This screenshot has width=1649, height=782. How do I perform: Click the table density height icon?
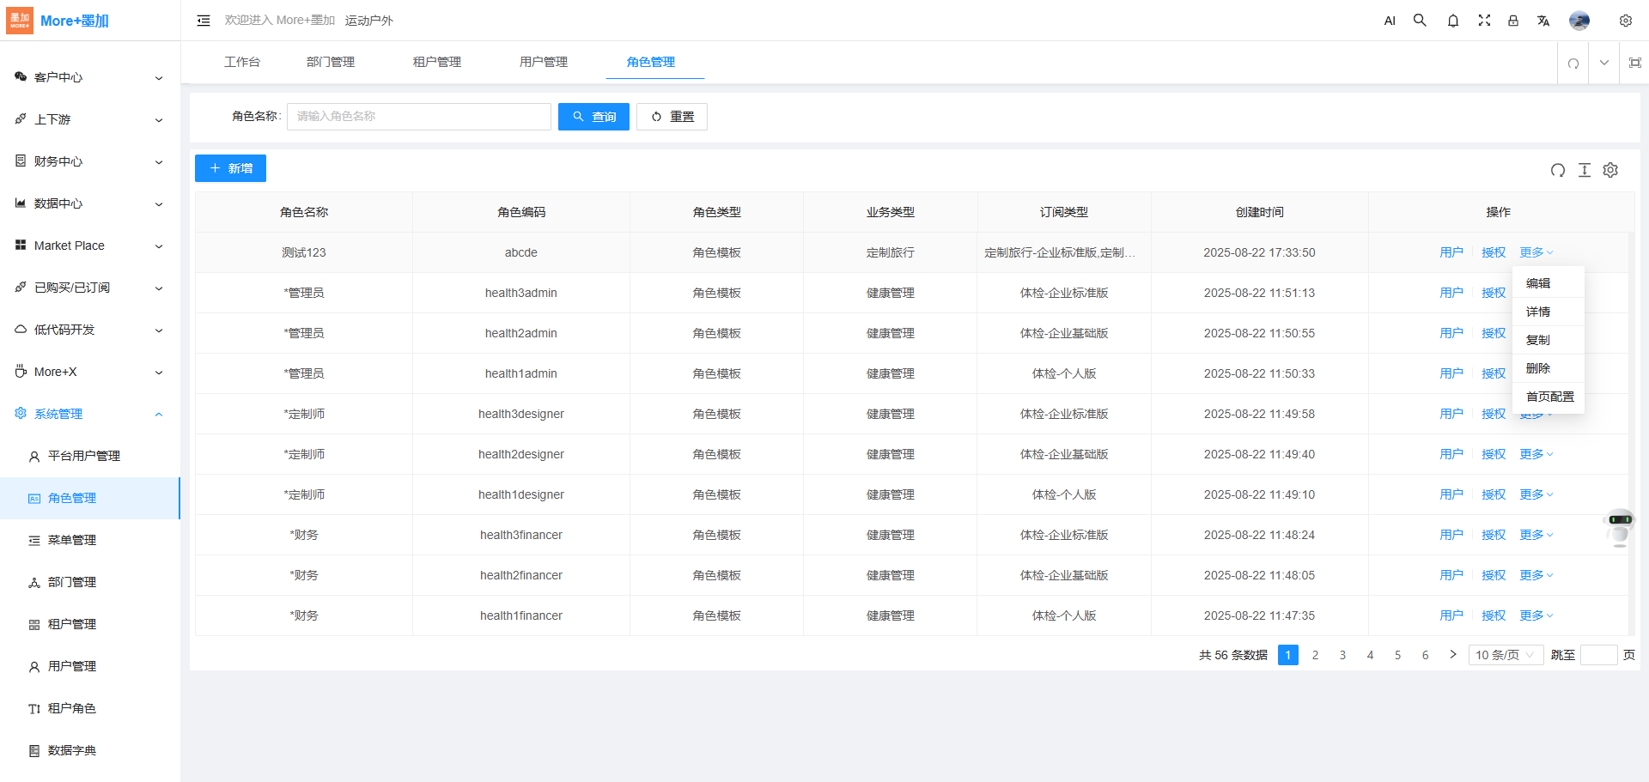pos(1584,170)
